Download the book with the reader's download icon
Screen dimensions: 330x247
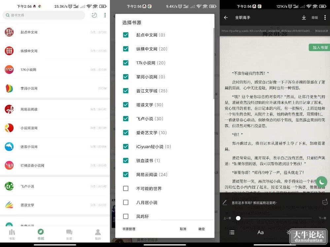[304, 17]
